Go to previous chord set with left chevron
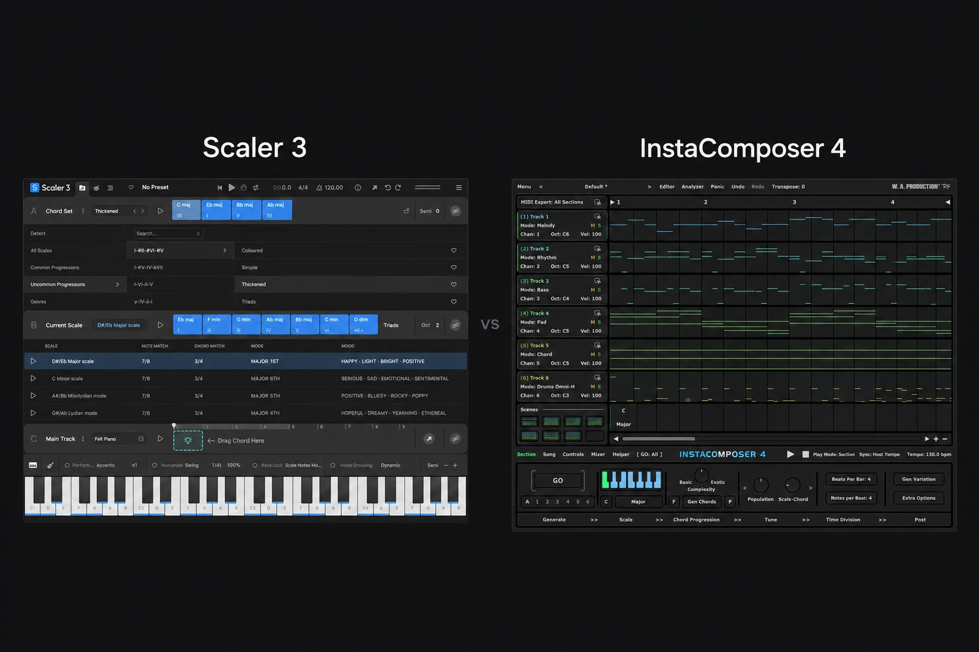Screen dimensions: 979x652 134,211
